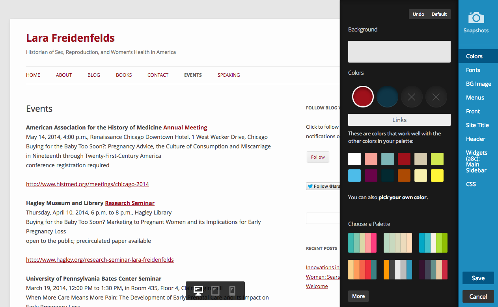Click the first empty X color slot
Viewport: 498px width, 307px height.
[412, 96]
